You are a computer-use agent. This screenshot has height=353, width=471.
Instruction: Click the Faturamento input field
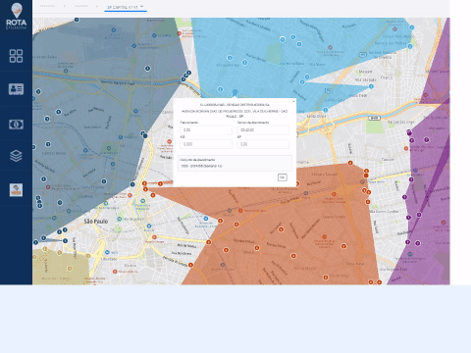[x=206, y=130]
